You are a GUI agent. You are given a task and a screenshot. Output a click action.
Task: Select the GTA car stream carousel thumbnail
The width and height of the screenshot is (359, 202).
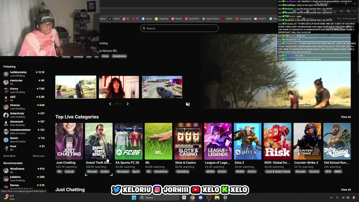162,87
